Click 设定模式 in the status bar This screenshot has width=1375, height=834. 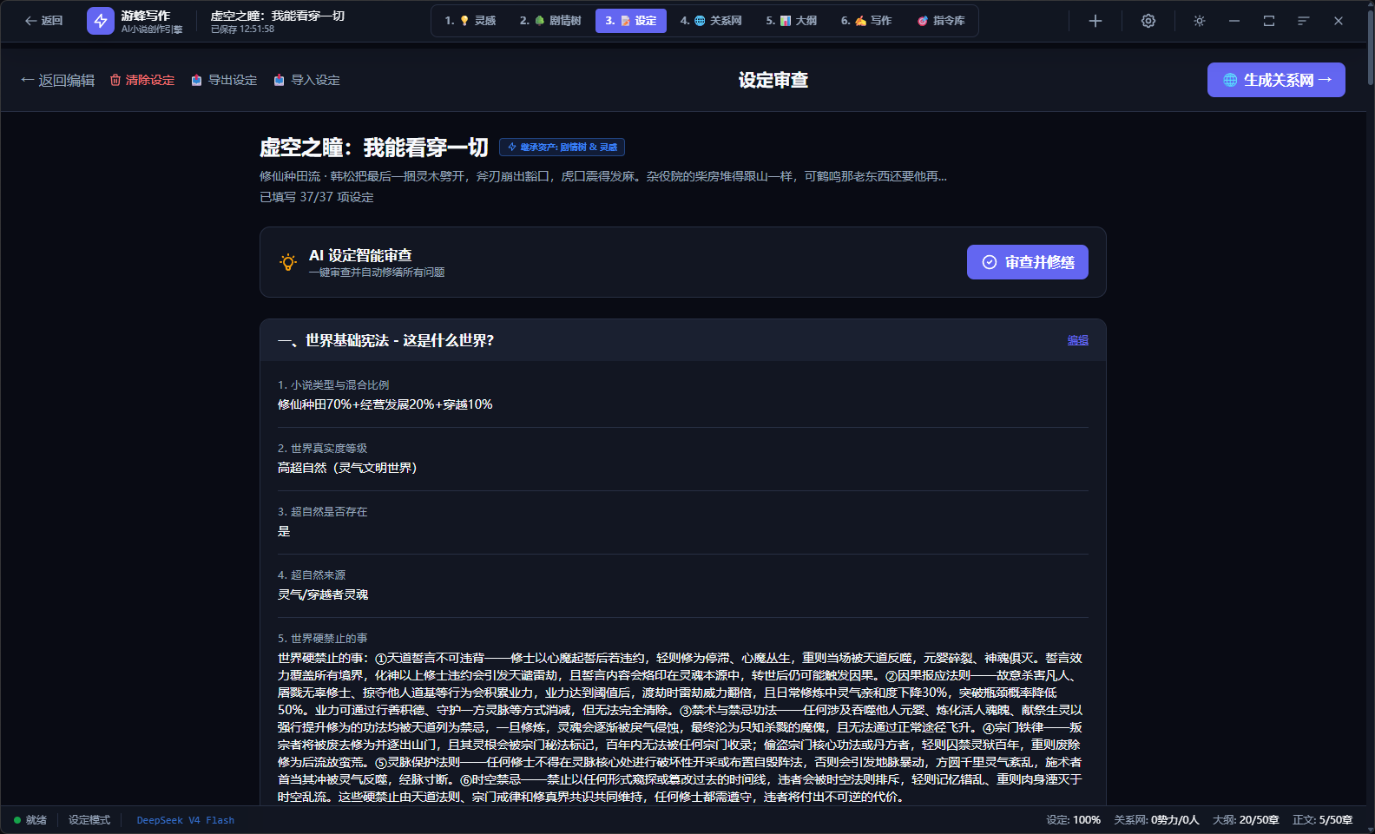(89, 820)
